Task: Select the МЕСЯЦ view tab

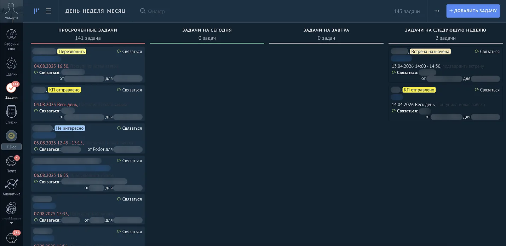Action: [x=116, y=11]
